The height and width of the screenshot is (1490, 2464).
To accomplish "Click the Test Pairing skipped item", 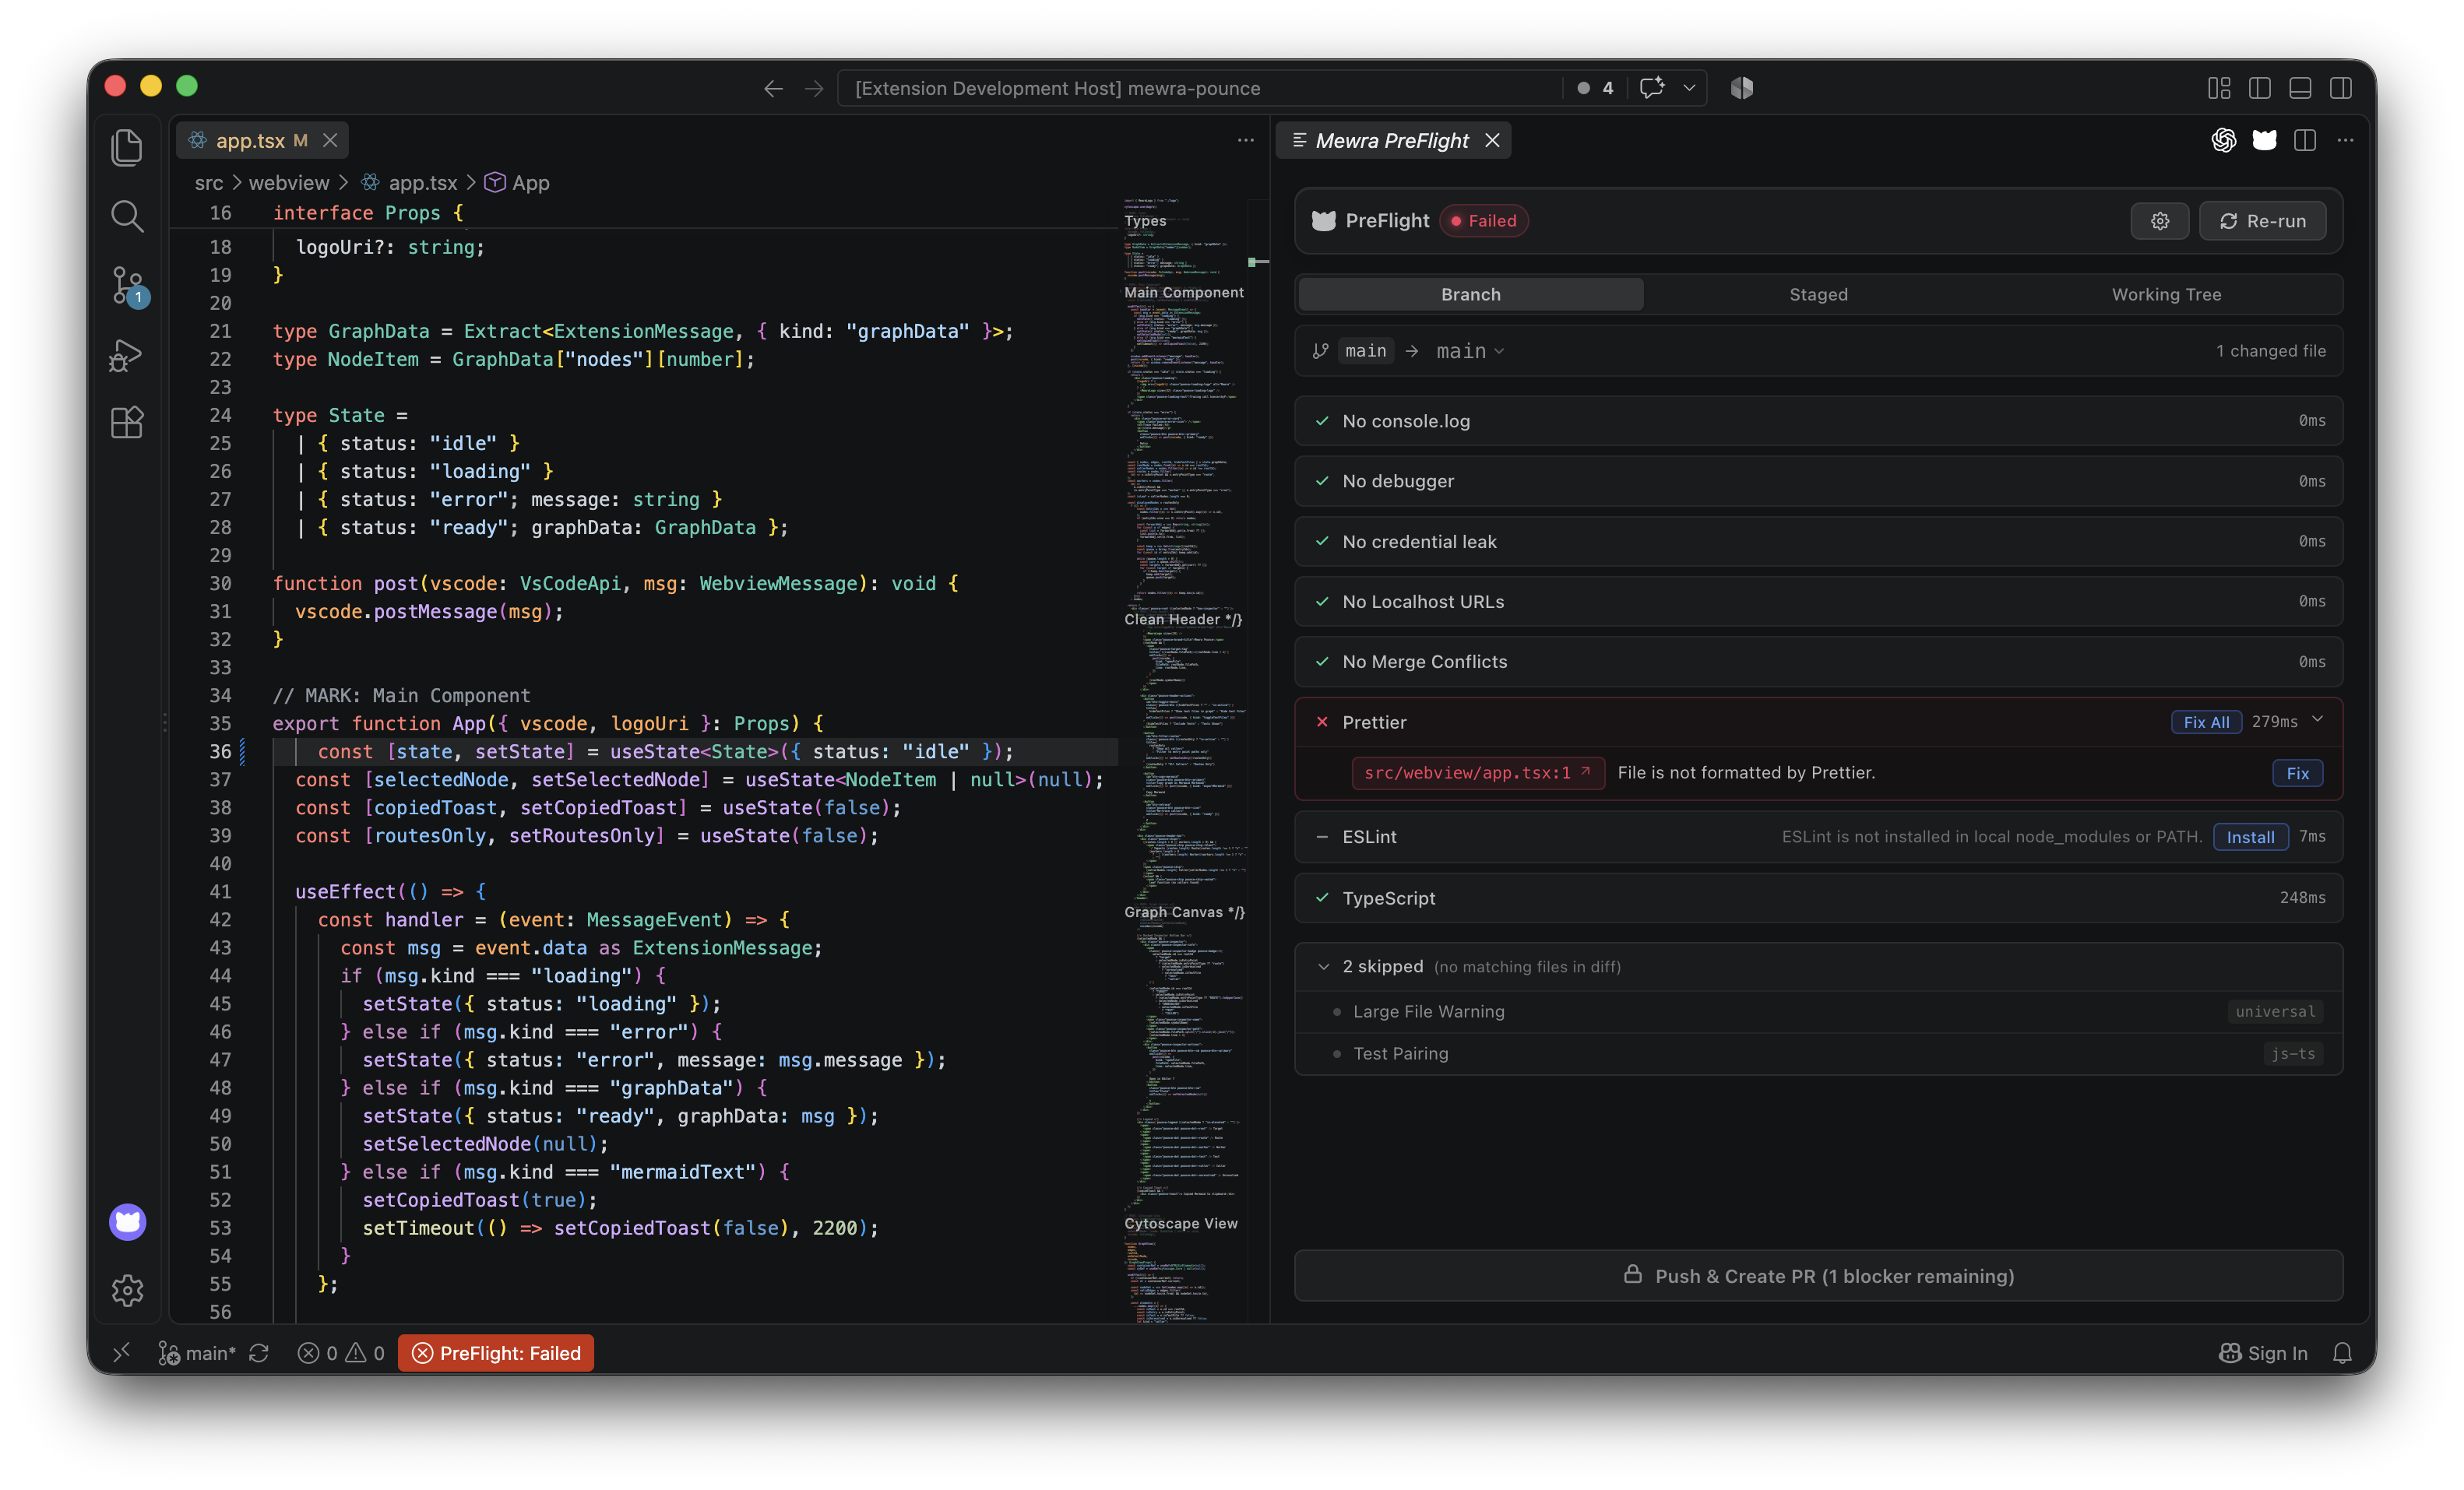I will 1818,1053.
